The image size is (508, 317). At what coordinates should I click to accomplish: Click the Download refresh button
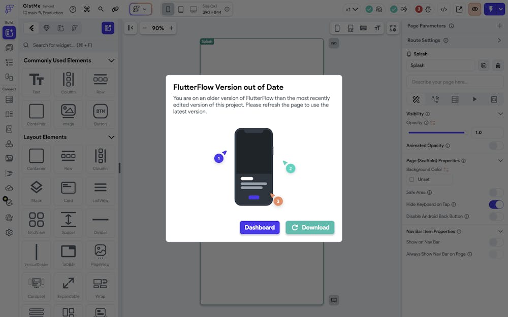tap(310, 227)
